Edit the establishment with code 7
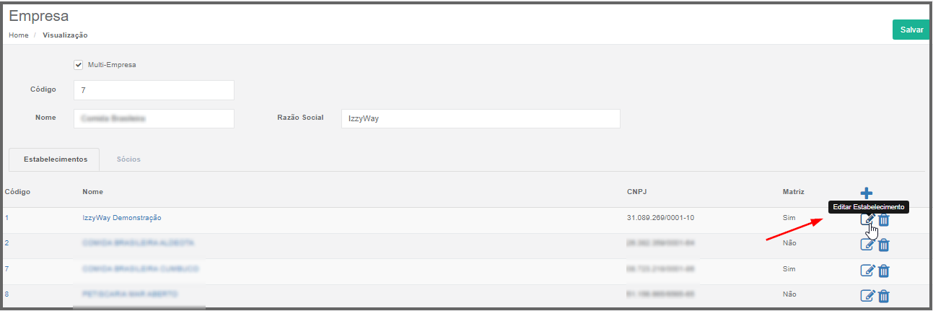 coord(868,271)
